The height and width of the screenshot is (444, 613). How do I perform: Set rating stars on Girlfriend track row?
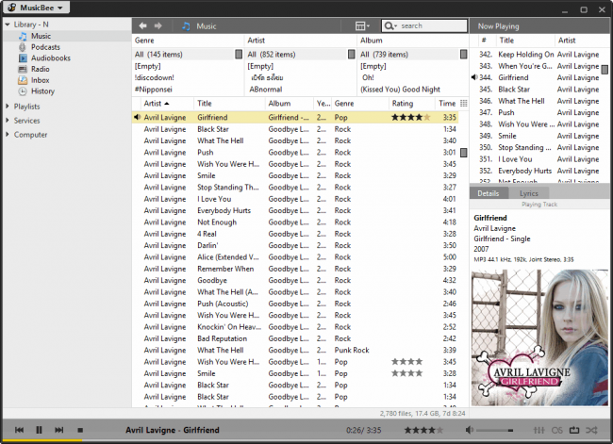tap(411, 117)
